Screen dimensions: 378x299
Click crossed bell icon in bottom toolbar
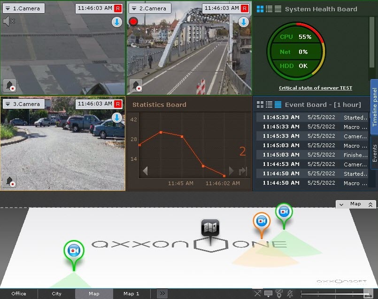coord(290,294)
